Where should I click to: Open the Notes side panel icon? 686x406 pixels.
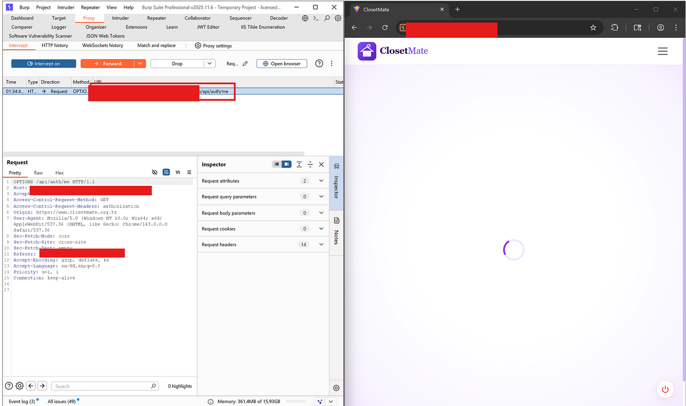(x=337, y=221)
